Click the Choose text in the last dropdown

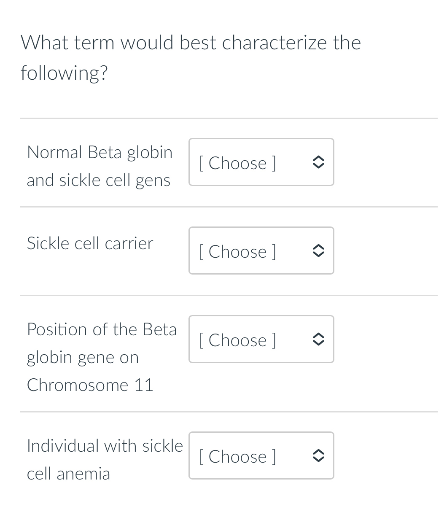coord(237,456)
